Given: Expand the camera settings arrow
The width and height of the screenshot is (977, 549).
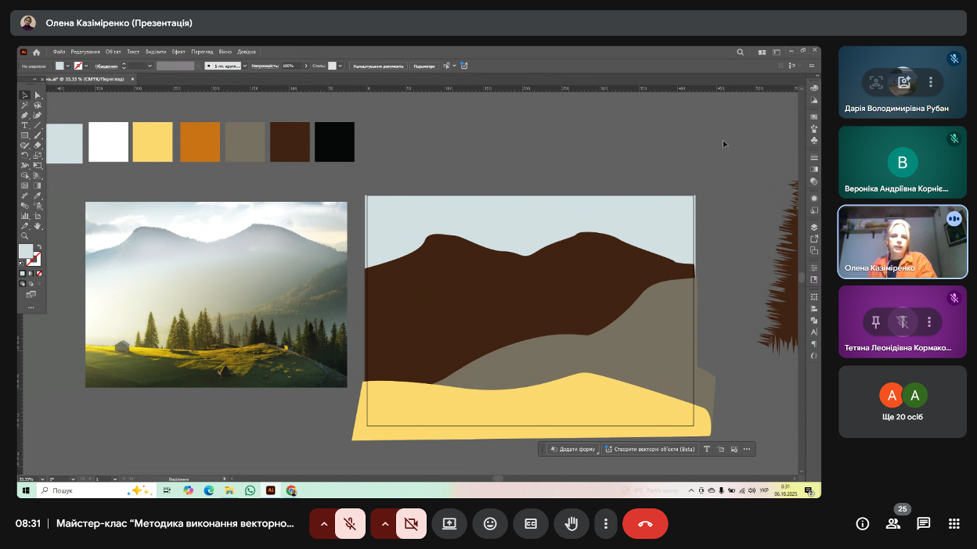Looking at the screenshot, I should pos(384,524).
